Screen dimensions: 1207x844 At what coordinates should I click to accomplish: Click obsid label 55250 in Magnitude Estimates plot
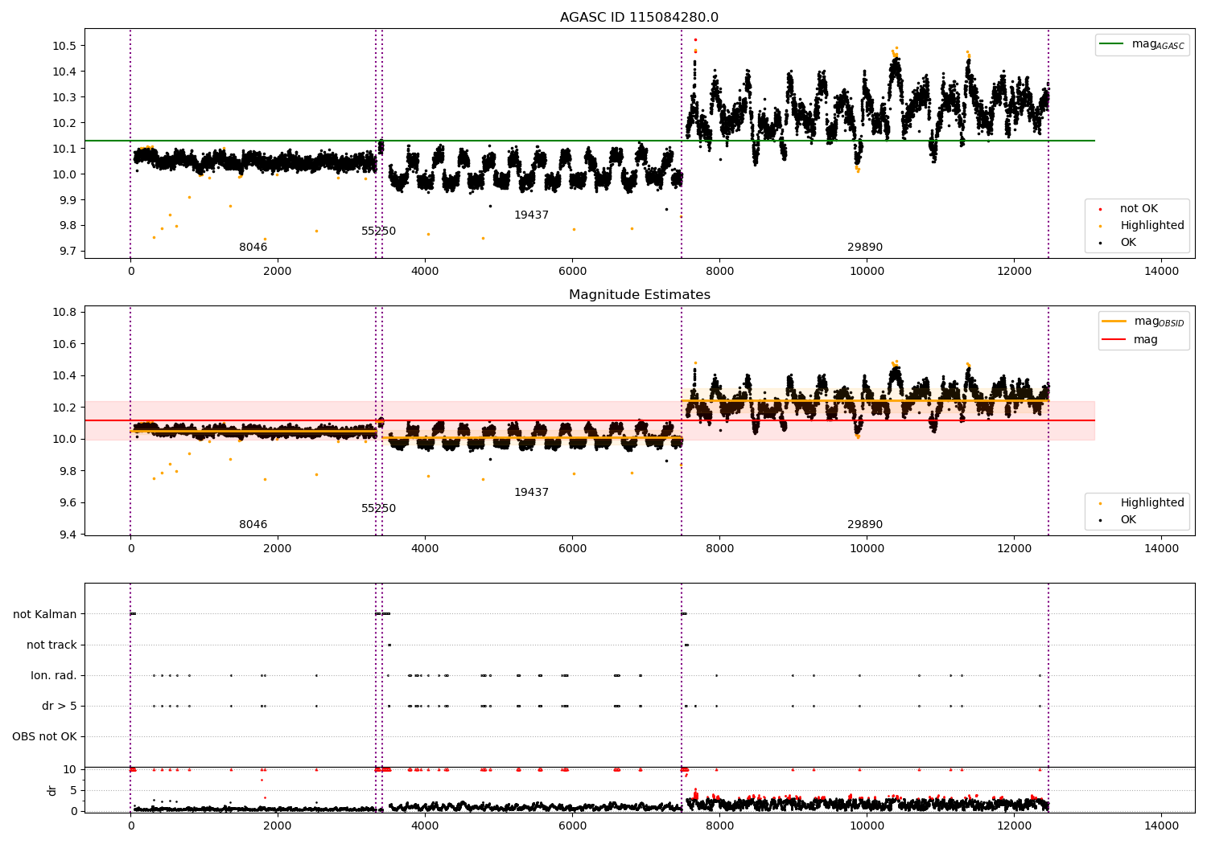[x=378, y=509]
